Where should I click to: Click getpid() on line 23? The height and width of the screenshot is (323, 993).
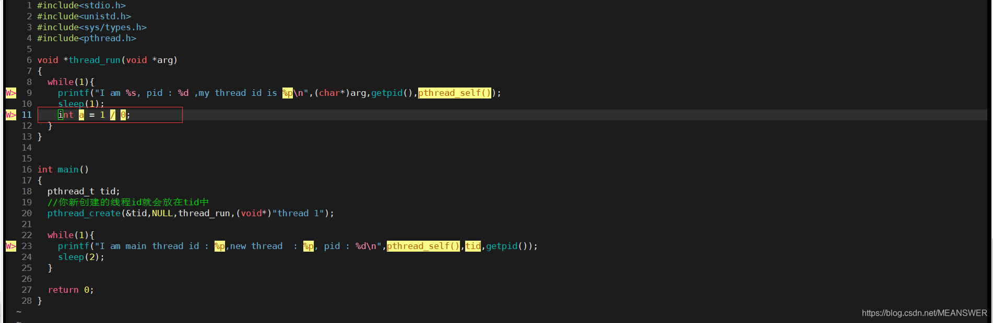[507, 246]
